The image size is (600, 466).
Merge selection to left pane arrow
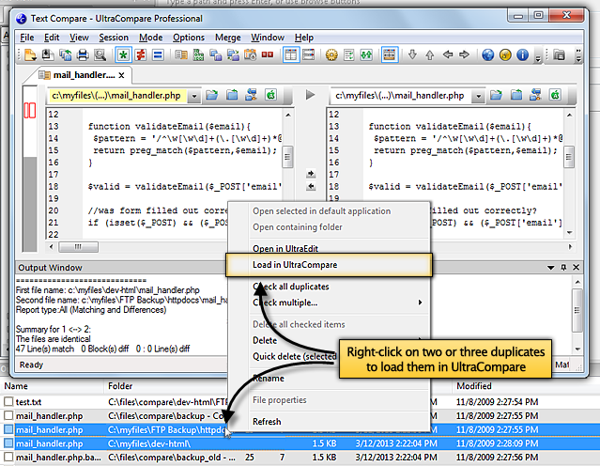311,186
